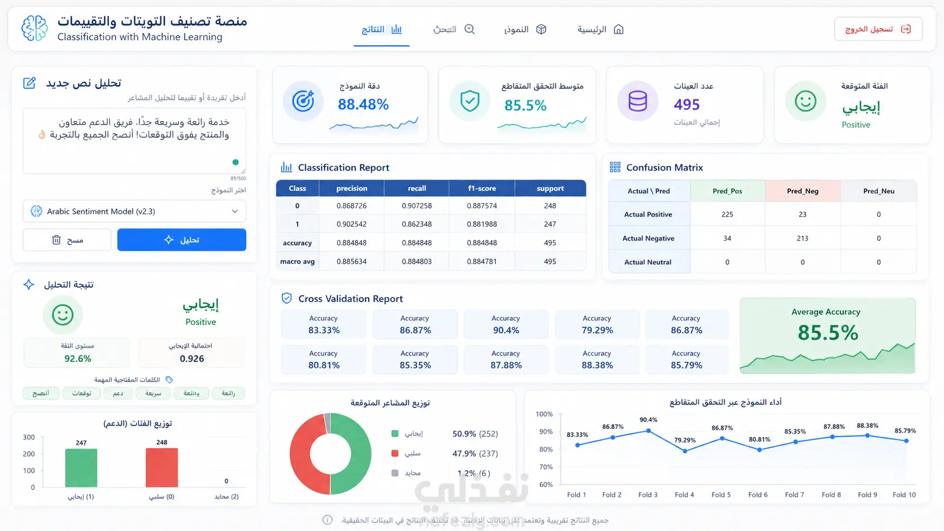Click the gray محايد legend swatch
Screen dimensions: 944x531
pyautogui.click(x=395, y=473)
